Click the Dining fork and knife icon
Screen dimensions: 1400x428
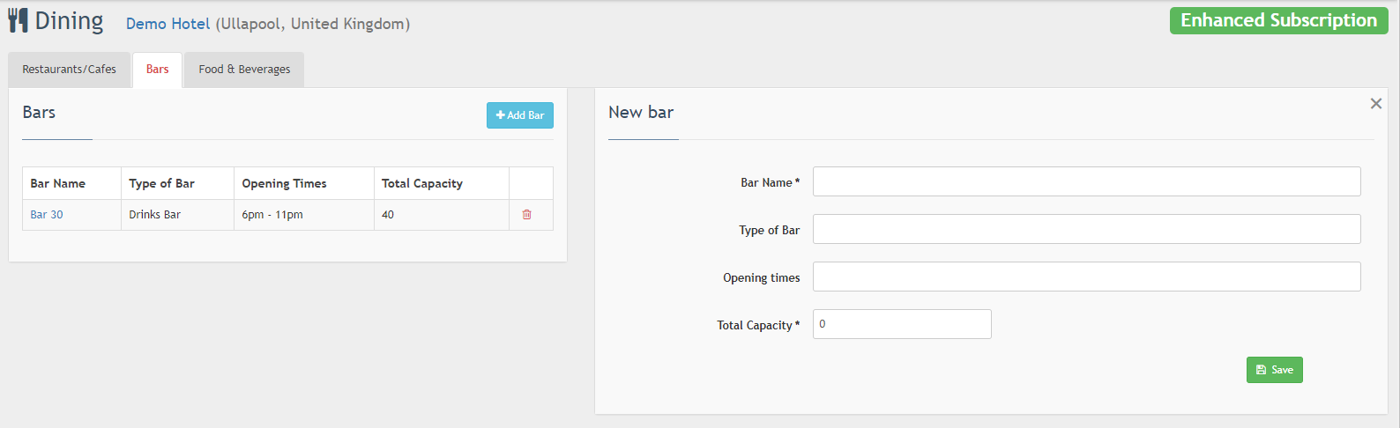pos(18,20)
